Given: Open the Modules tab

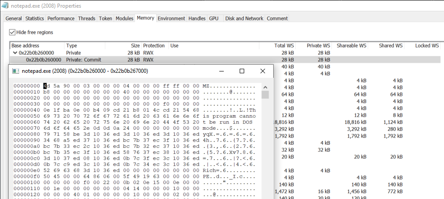Looking at the screenshot, I should (x=124, y=19).
